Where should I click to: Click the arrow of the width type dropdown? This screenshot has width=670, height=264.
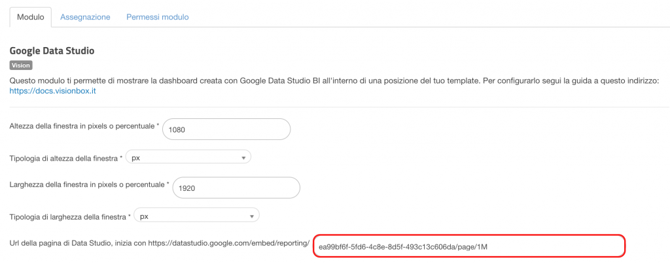pyautogui.click(x=252, y=216)
